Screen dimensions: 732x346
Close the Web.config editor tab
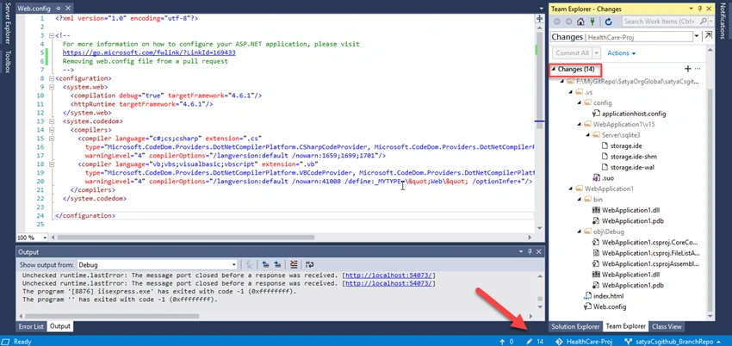[x=67, y=9]
